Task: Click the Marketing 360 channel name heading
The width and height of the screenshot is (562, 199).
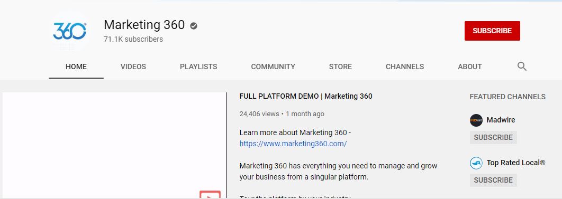Action: 144,25
